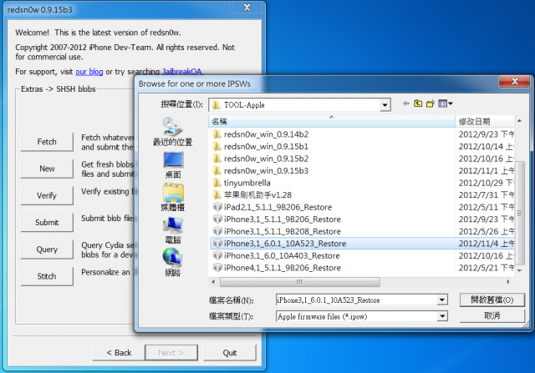Image resolution: width=535 pixels, height=373 pixels.
Task: Select folder name redsn0w_win_0.9.15b3
Action: tap(266, 171)
